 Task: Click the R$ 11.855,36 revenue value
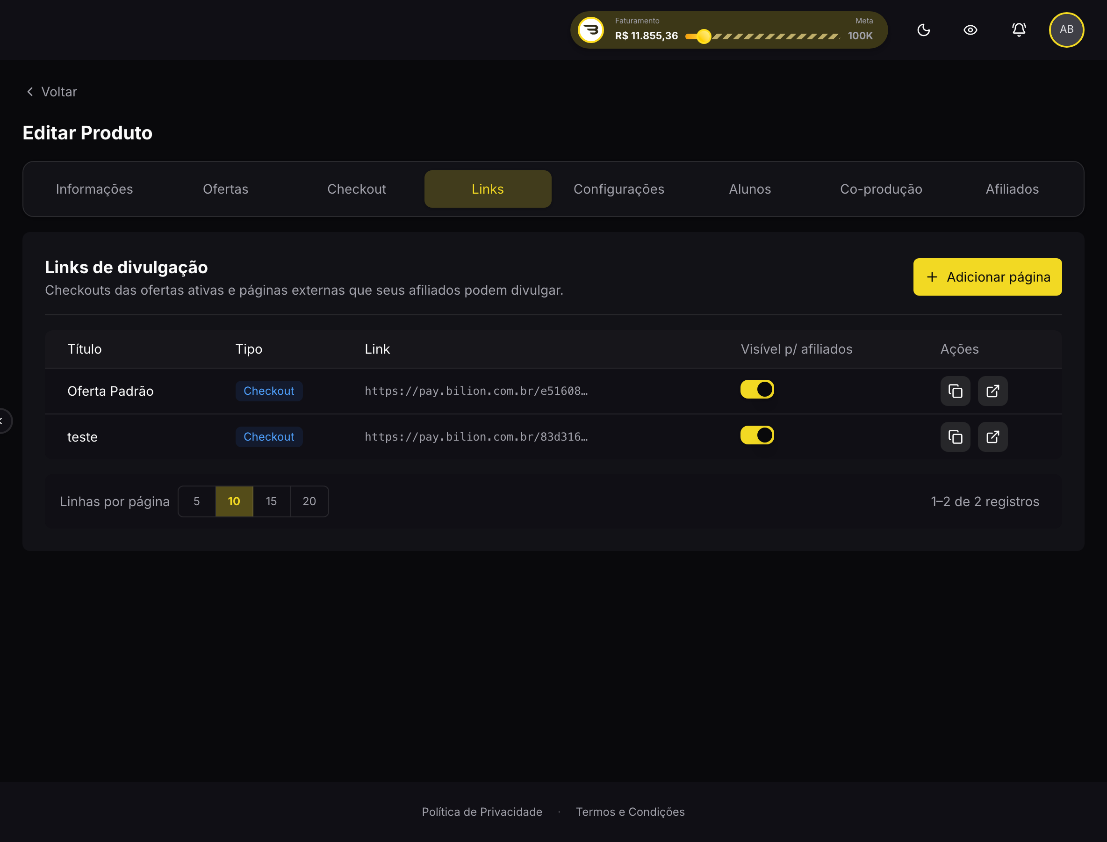(x=646, y=36)
